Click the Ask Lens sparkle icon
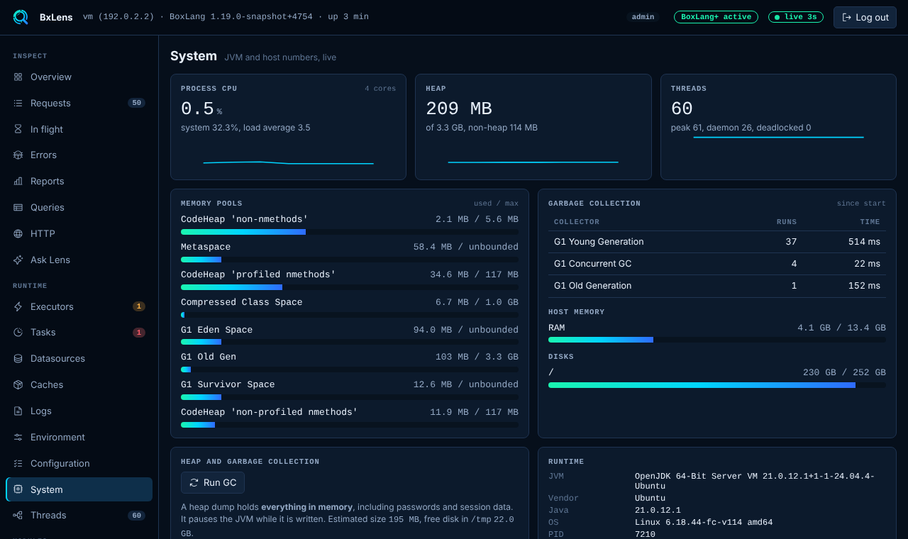Screen dimensions: 908x539 (18, 260)
